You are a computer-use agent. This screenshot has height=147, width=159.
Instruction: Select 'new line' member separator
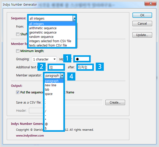click(54, 85)
